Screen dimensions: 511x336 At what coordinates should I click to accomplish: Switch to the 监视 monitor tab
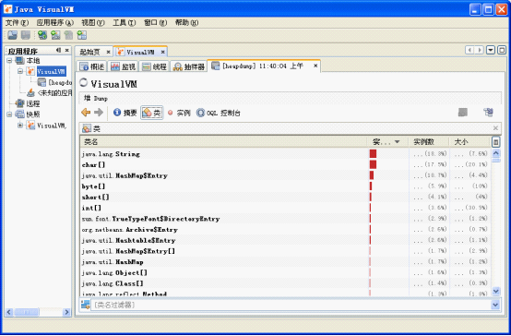click(x=124, y=66)
